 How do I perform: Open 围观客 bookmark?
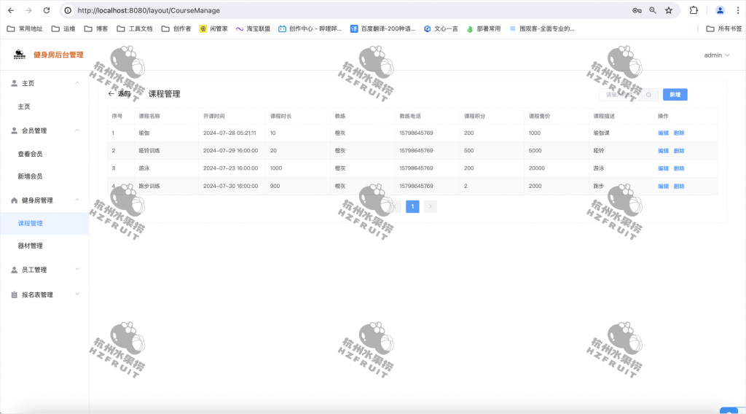542,28
